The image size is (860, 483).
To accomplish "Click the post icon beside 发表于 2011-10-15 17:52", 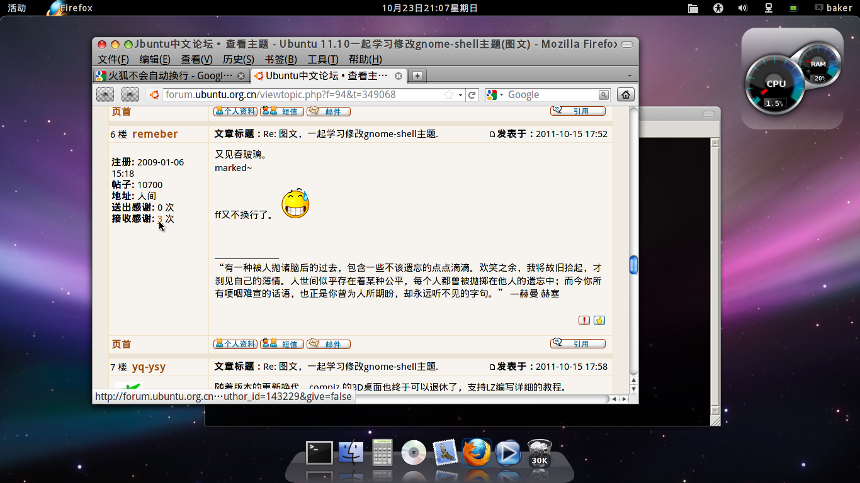I will click(493, 134).
